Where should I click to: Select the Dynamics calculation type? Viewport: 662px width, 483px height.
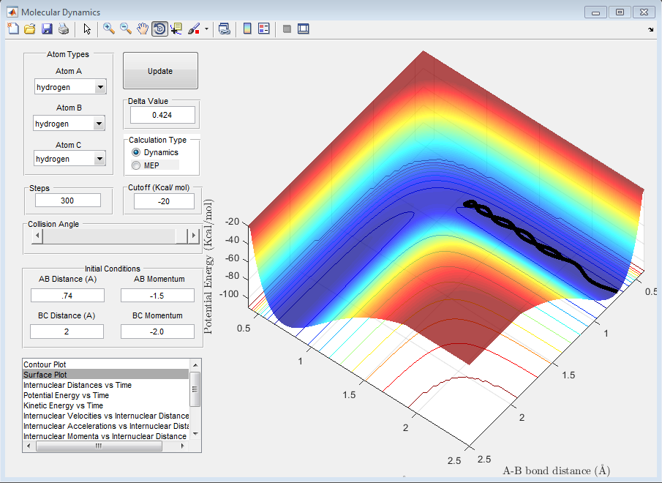click(136, 152)
